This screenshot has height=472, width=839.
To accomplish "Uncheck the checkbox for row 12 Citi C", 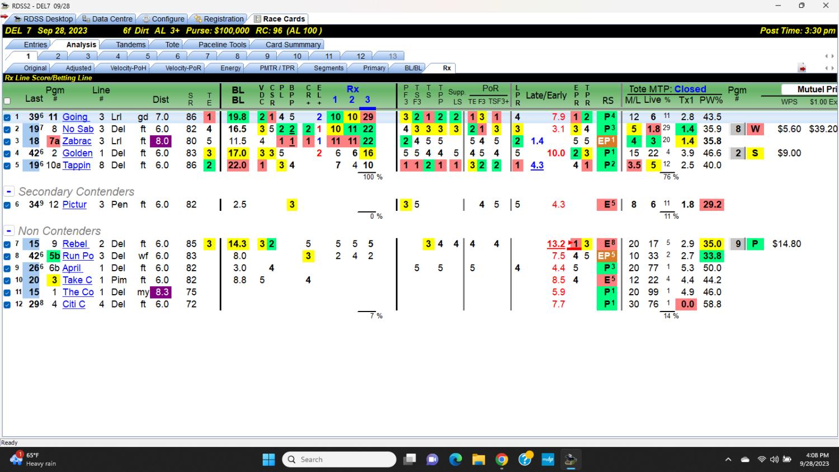I will [7, 305].
